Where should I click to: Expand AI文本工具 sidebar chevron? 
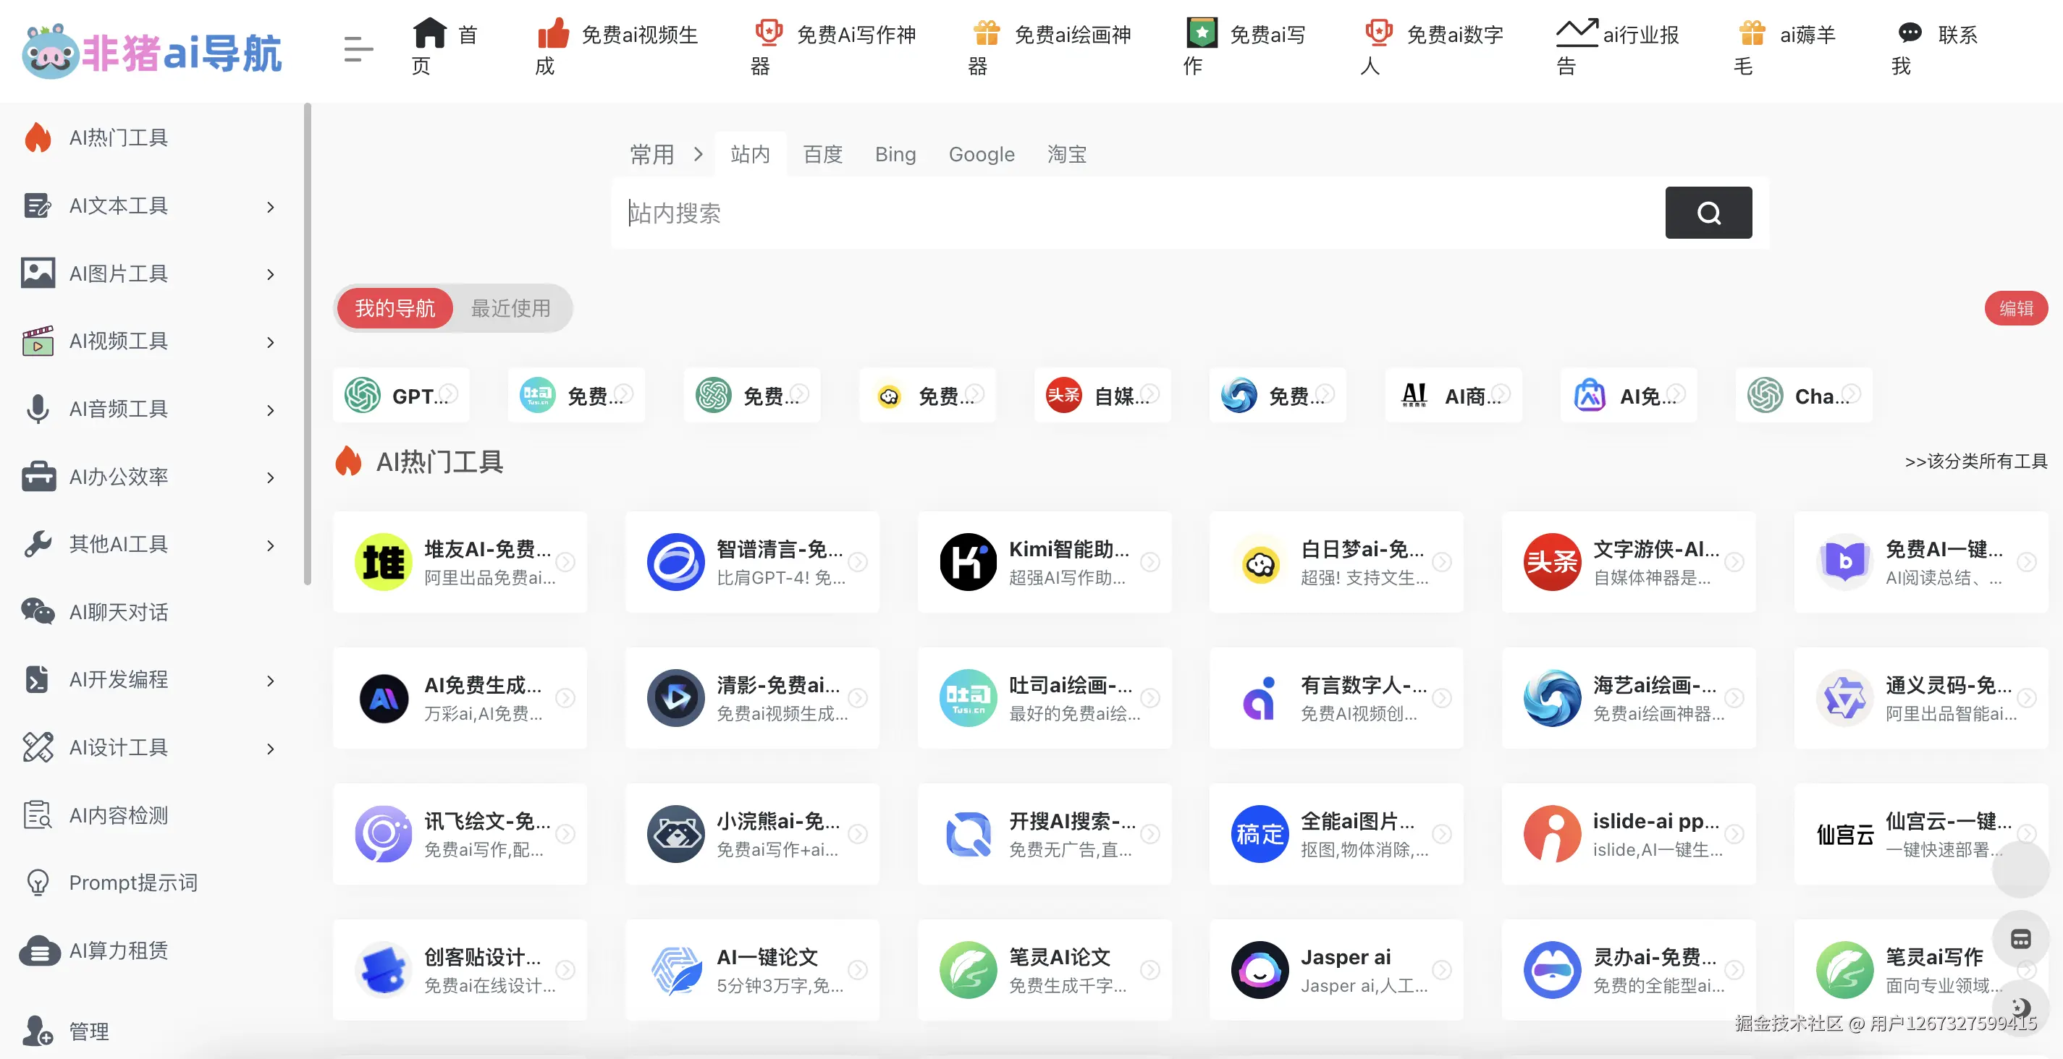271,208
